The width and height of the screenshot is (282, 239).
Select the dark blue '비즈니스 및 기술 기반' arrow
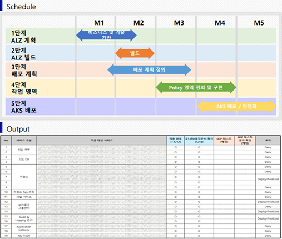106,35
